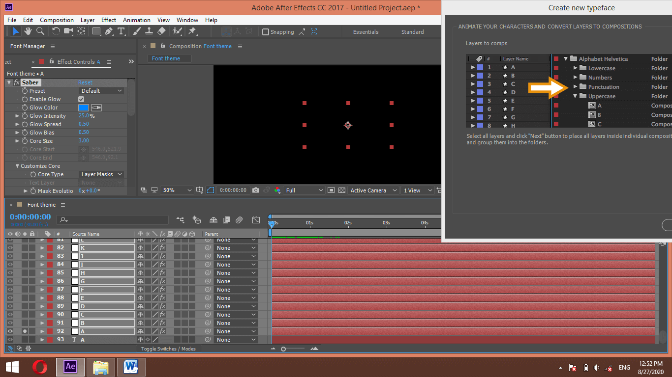
Task: Select the Puppet Pin tool
Action: (192, 31)
